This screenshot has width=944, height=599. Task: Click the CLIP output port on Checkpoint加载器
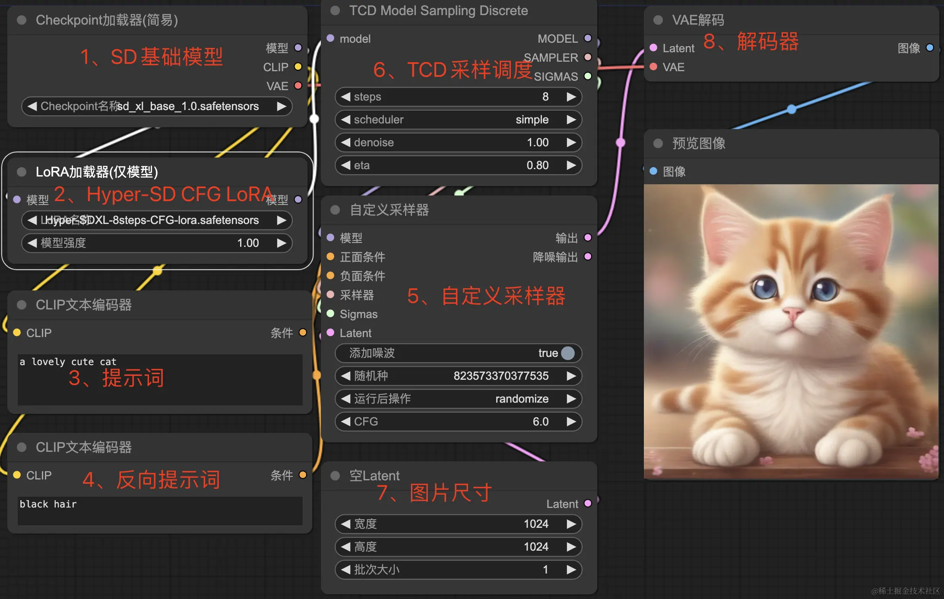click(298, 67)
